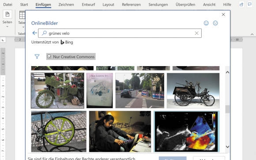Select the ultrasound color image thumbnail
Screen dimensions: 256x160
click(x=186, y=131)
